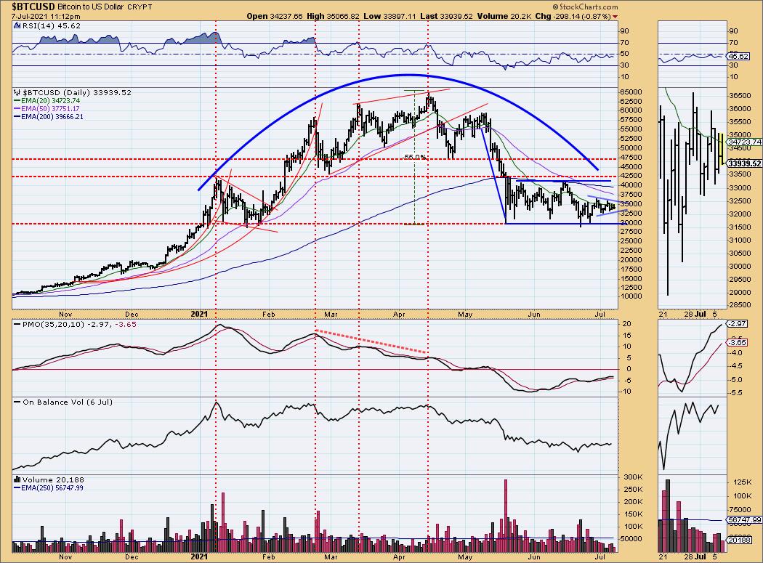Click the red down arrow beside Chg
Screen dimensions: 763x563
(x=615, y=17)
